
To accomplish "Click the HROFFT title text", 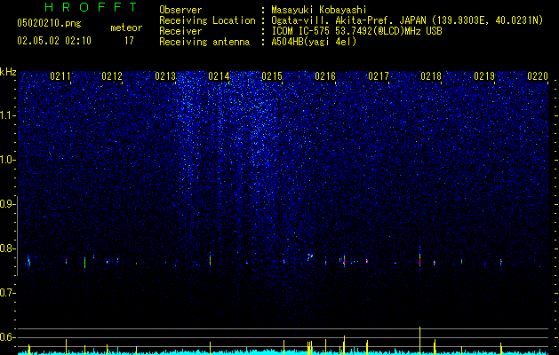I will tap(91, 7).
